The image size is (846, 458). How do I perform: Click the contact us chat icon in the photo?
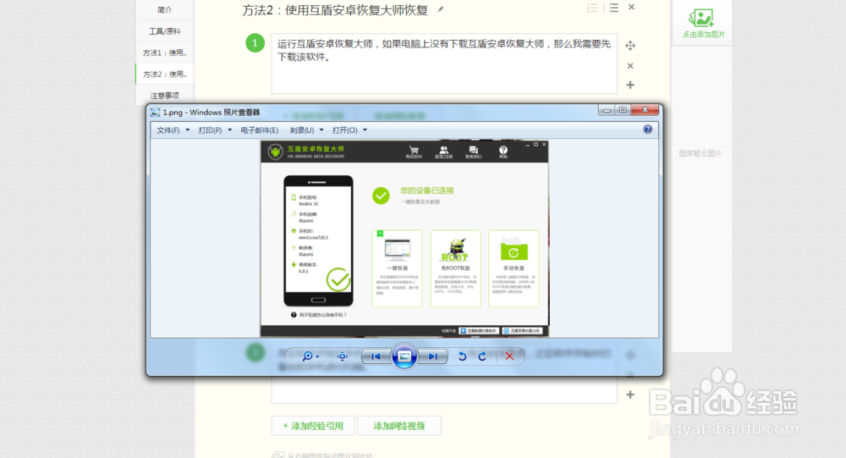pos(473,152)
